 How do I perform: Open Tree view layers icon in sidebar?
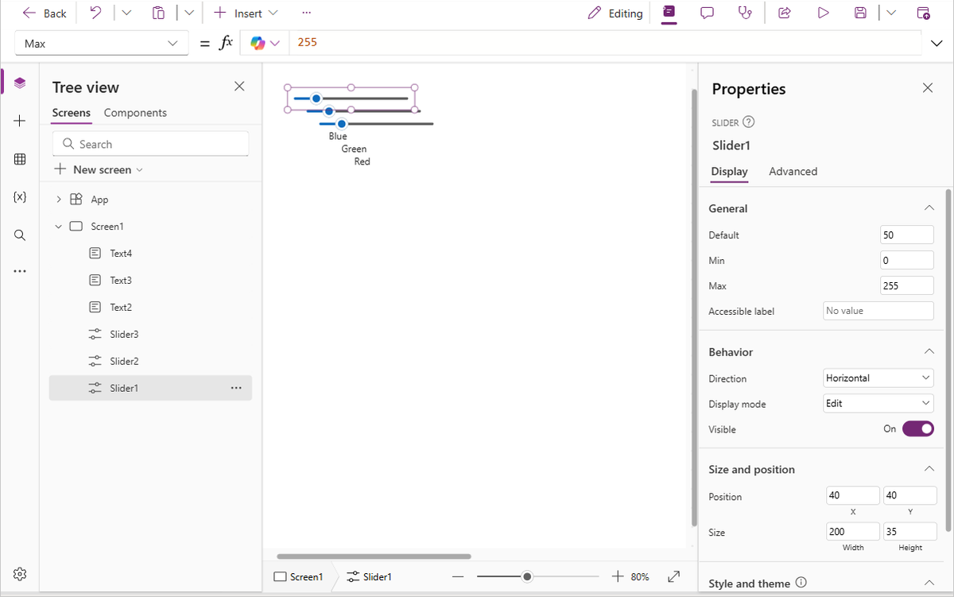(x=20, y=83)
